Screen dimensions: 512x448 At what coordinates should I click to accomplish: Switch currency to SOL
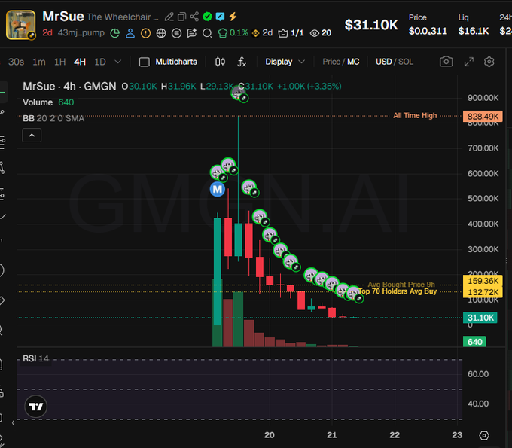coord(406,62)
